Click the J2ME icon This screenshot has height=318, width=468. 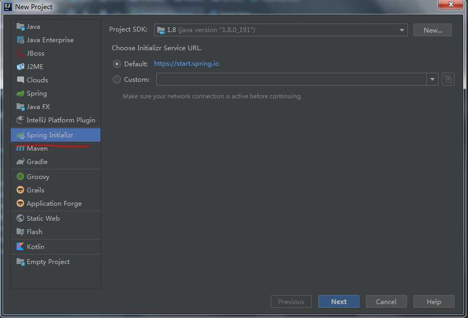(x=20, y=66)
